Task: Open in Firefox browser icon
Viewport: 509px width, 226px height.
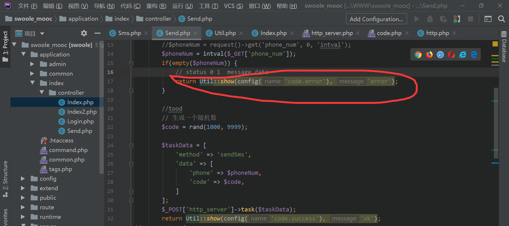Action: click(x=429, y=55)
